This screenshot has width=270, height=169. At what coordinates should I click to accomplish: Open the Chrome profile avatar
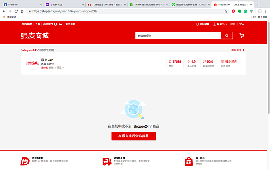(x=260, y=11)
